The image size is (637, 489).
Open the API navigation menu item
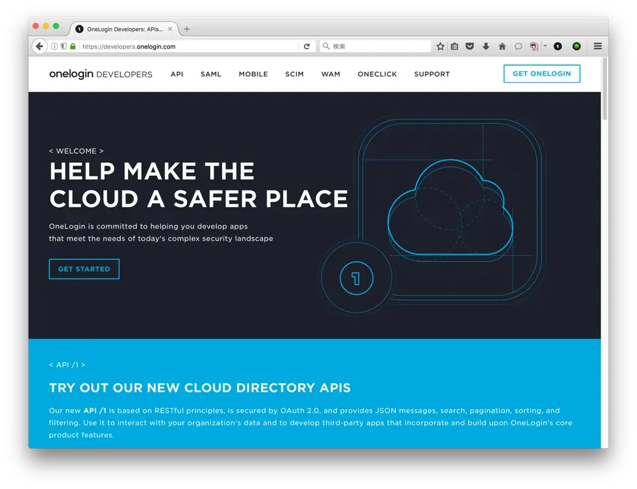click(177, 74)
